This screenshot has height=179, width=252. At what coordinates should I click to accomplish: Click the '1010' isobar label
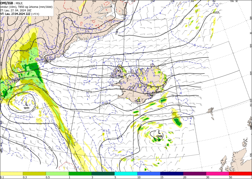140,127
